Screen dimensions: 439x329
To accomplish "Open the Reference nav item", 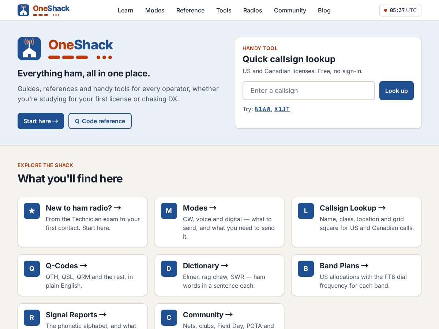I will (x=190, y=10).
